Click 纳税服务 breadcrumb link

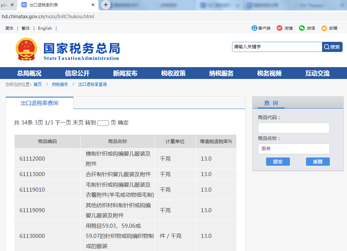pos(60,84)
